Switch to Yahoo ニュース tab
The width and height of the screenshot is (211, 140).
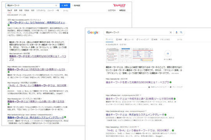tap(50, 10)
